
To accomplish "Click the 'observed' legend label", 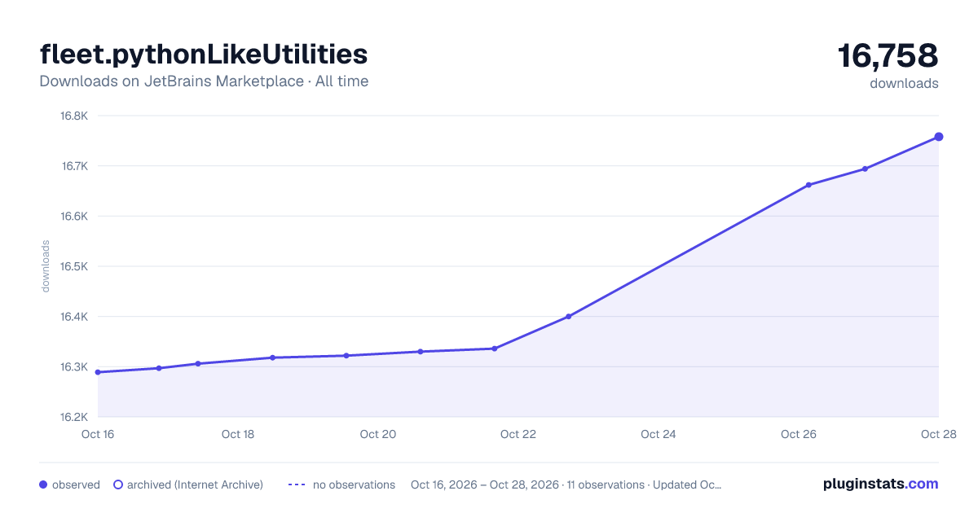I will click(76, 484).
